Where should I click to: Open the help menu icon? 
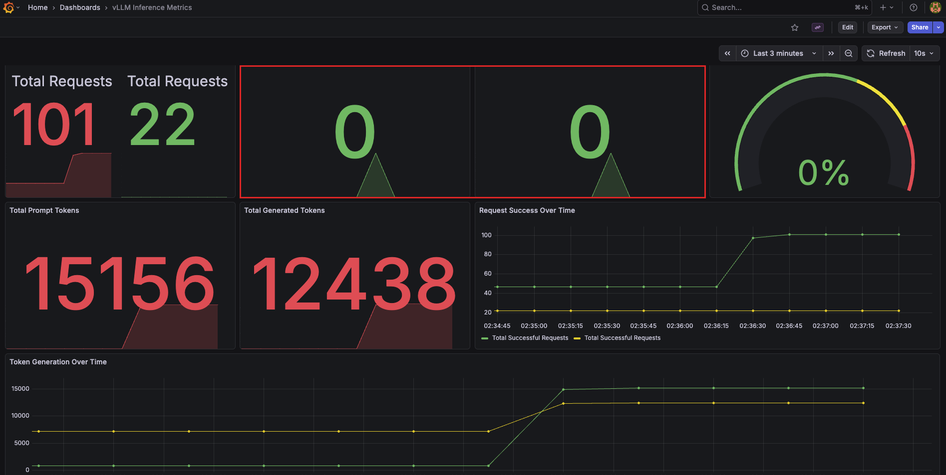[x=914, y=7]
